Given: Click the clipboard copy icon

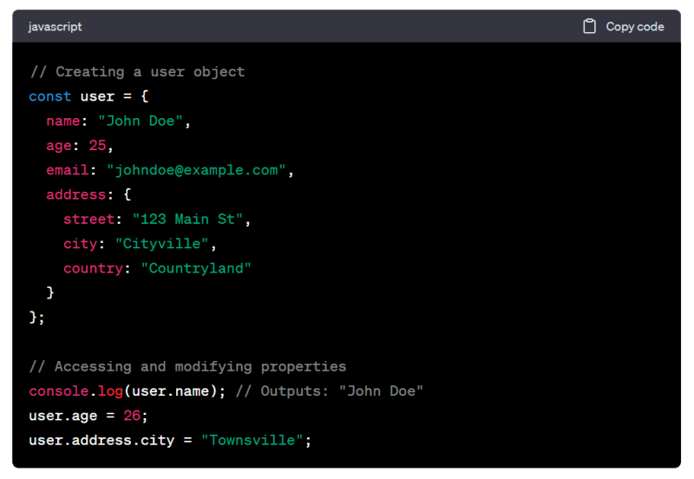Looking at the screenshot, I should click(x=589, y=27).
